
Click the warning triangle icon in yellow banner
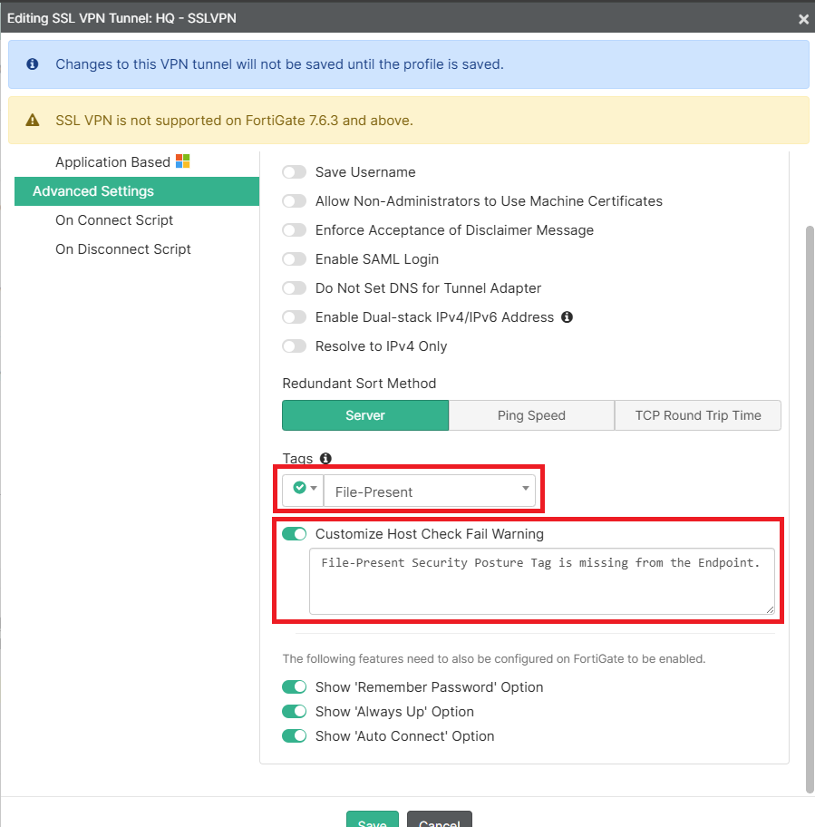coord(33,120)
